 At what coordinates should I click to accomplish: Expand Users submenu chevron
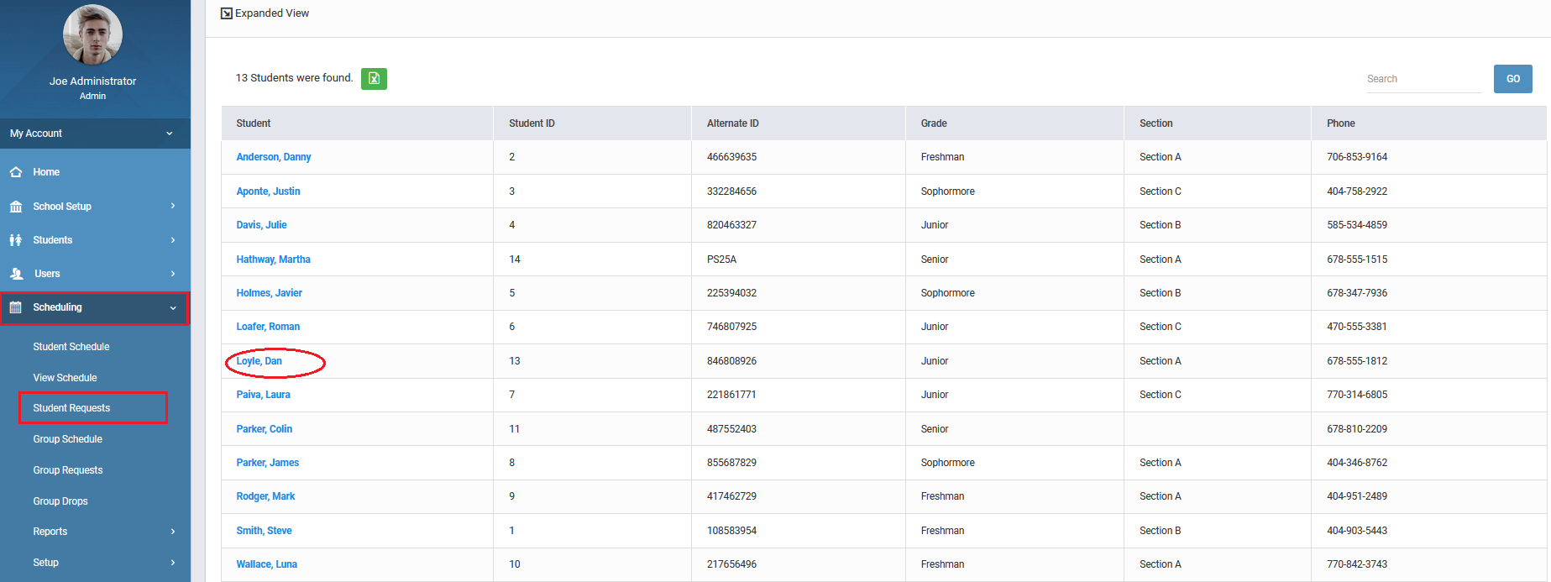click(x=173, y=274)
